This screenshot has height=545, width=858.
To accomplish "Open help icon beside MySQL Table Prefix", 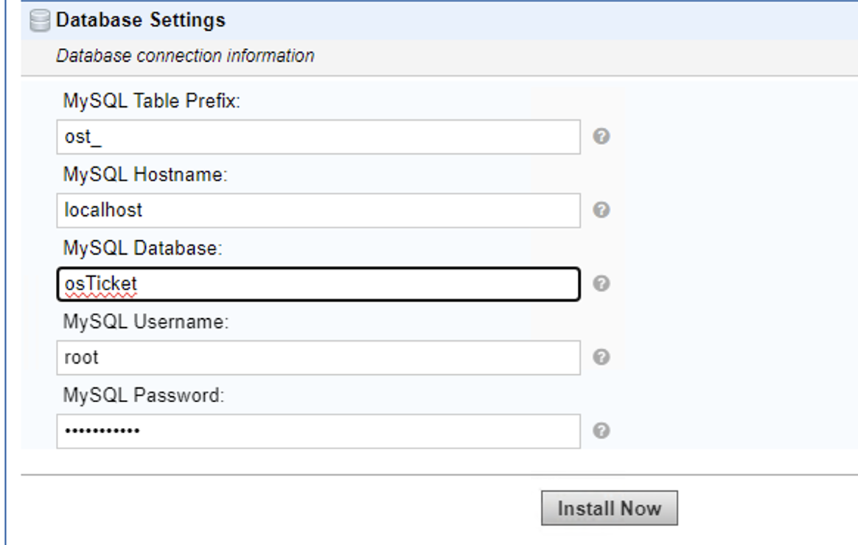I will tap(601, 137).
